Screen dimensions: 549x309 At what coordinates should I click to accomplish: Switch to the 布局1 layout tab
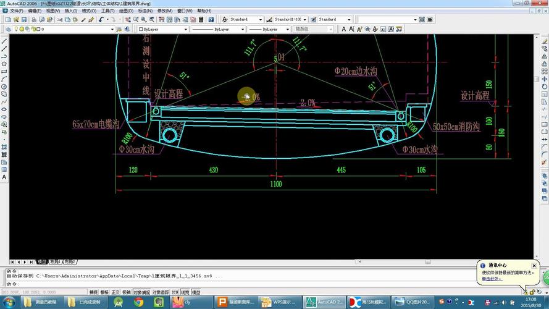point(55,262)
